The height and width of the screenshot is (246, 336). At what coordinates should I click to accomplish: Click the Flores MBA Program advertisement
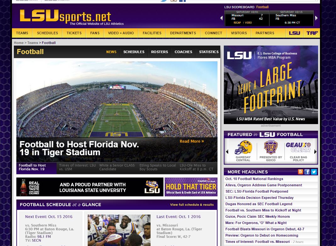coord(271,85)
